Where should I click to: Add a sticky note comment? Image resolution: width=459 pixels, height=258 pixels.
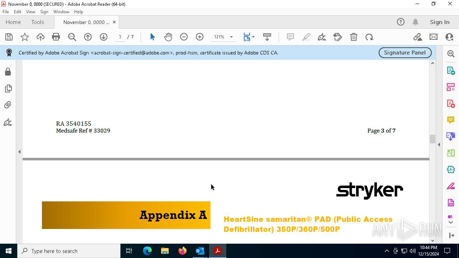click(x=290, y=37)
